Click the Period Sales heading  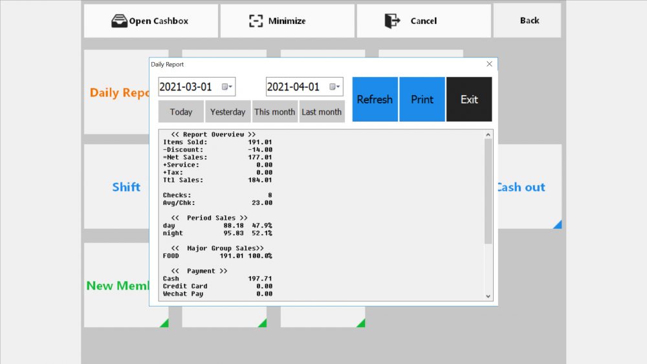click(209, 218)
